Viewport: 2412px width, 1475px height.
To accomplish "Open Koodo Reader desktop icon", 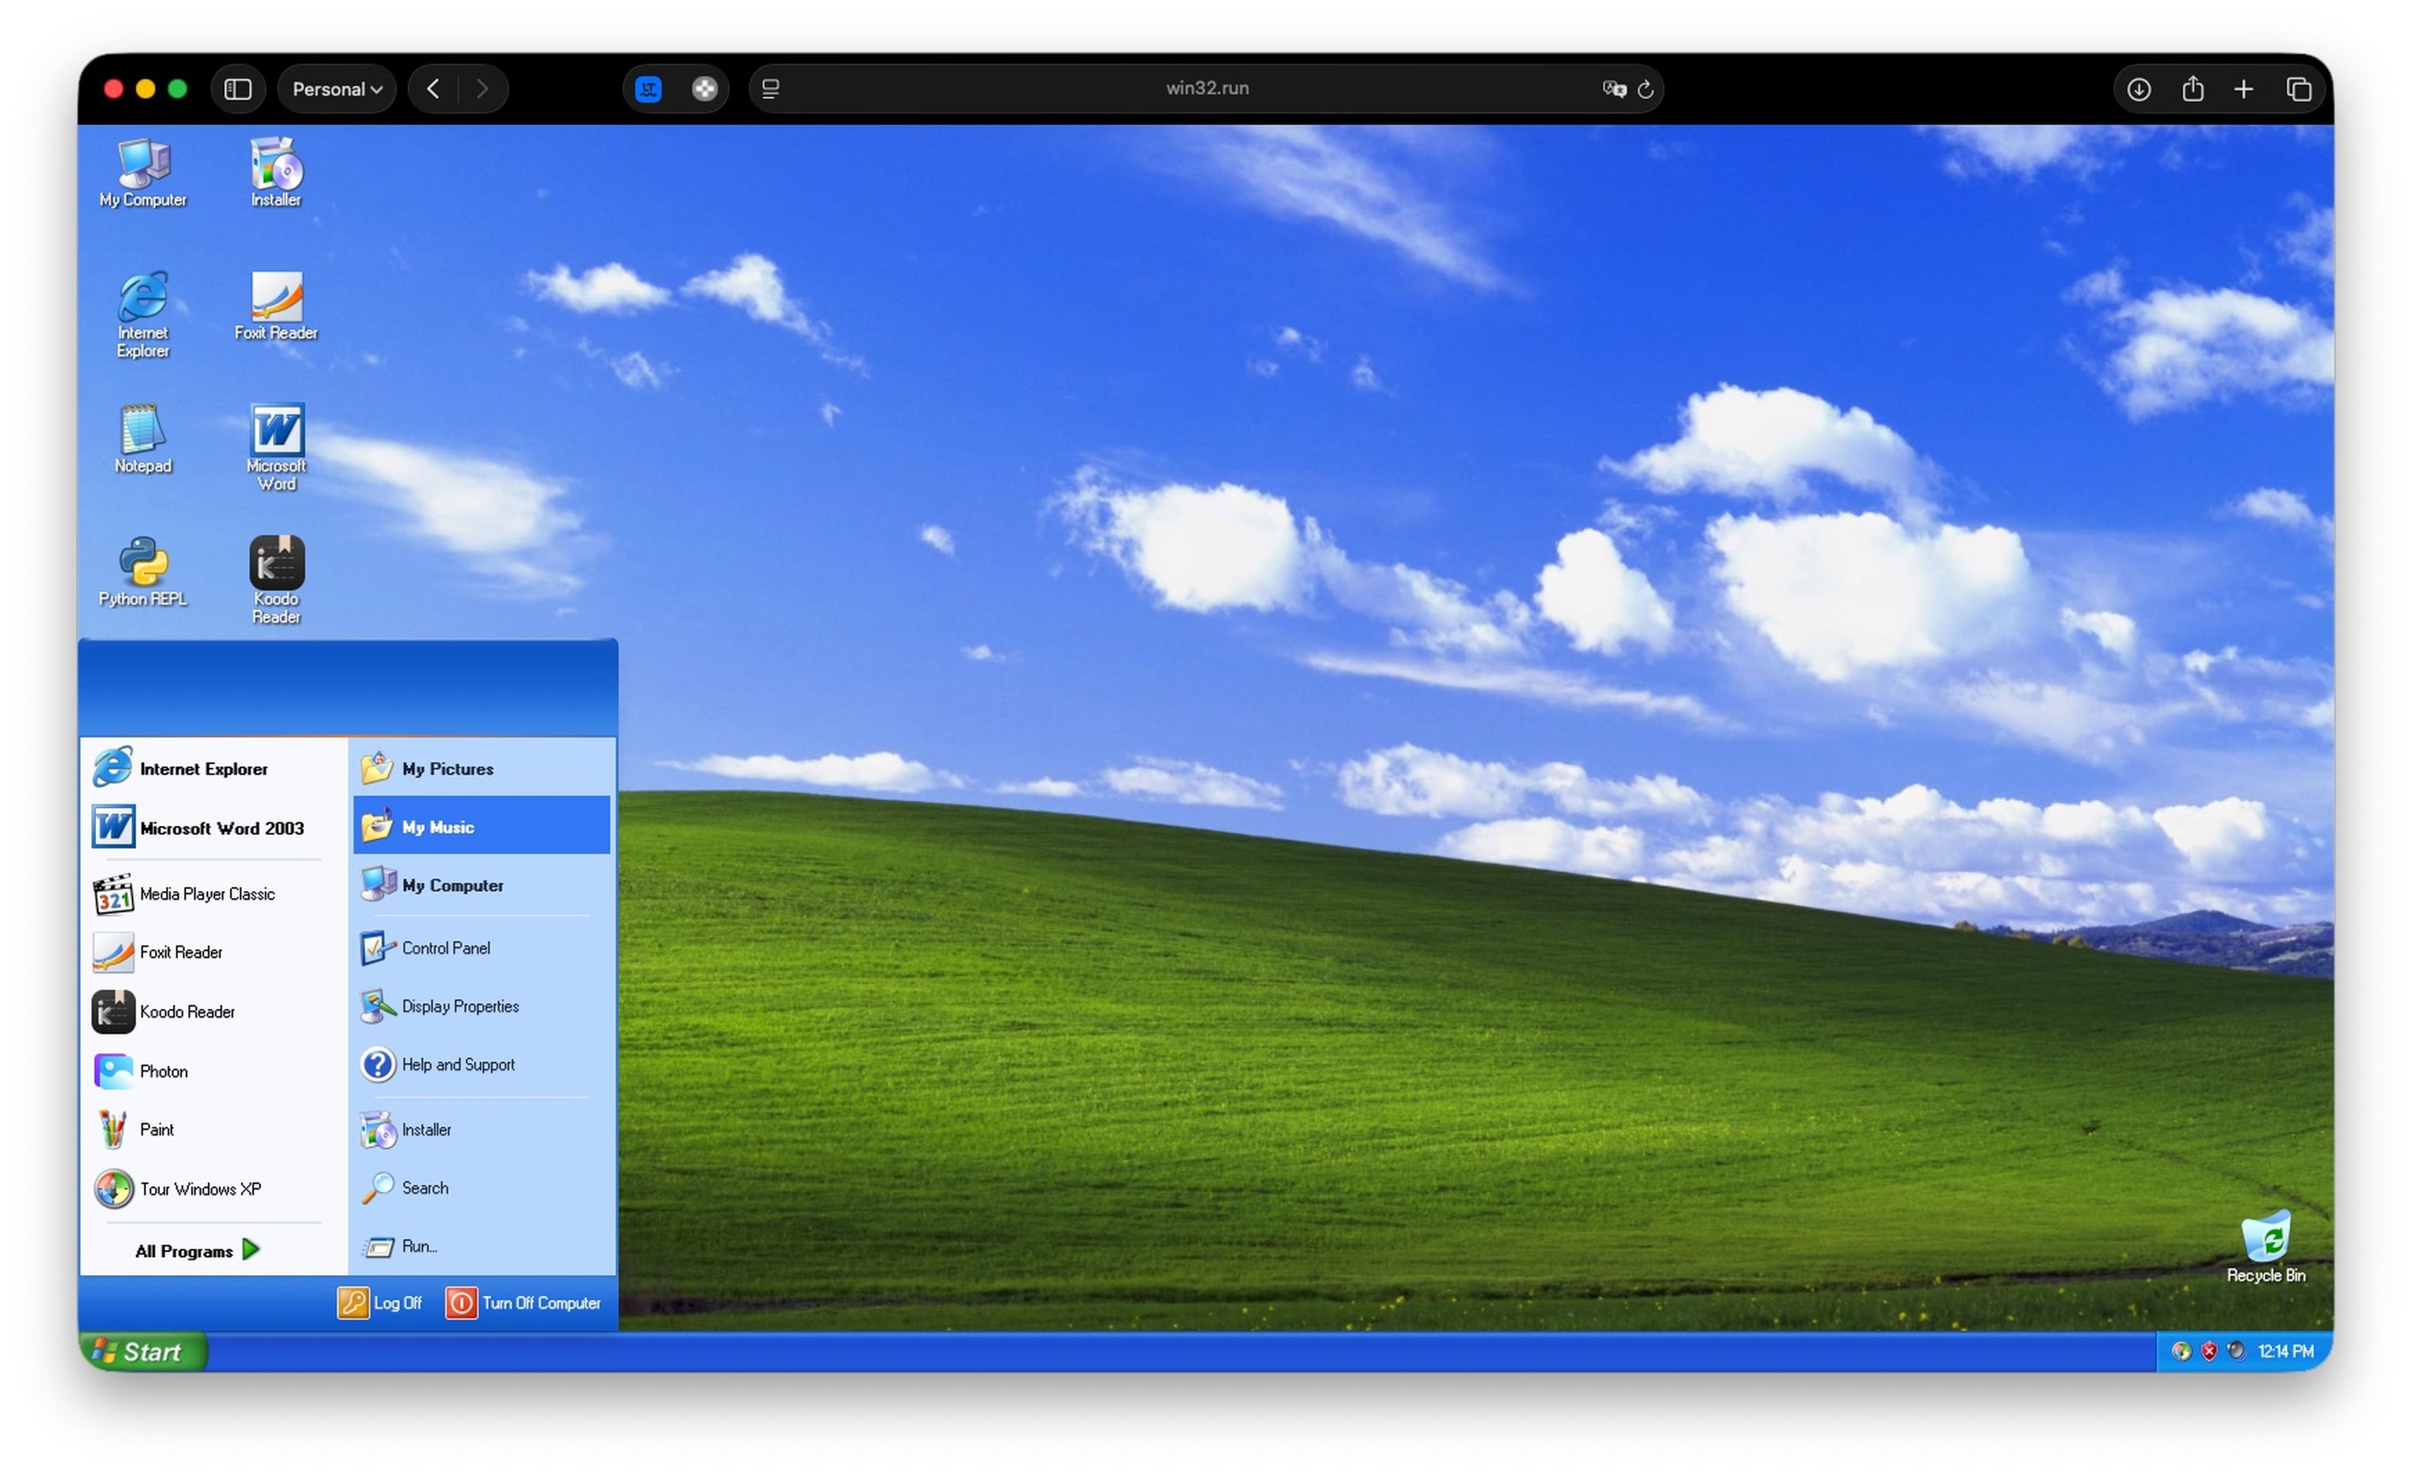I will (x=276, y=581).
